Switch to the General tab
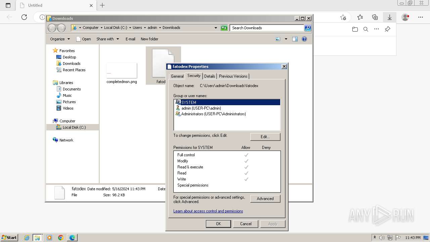This screenshot has height=242, width=430. tap(177, 76)
